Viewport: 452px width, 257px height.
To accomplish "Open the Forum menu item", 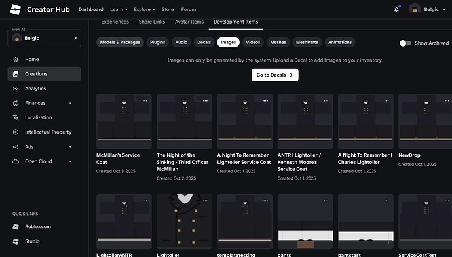I will click(x=189, y=10).
